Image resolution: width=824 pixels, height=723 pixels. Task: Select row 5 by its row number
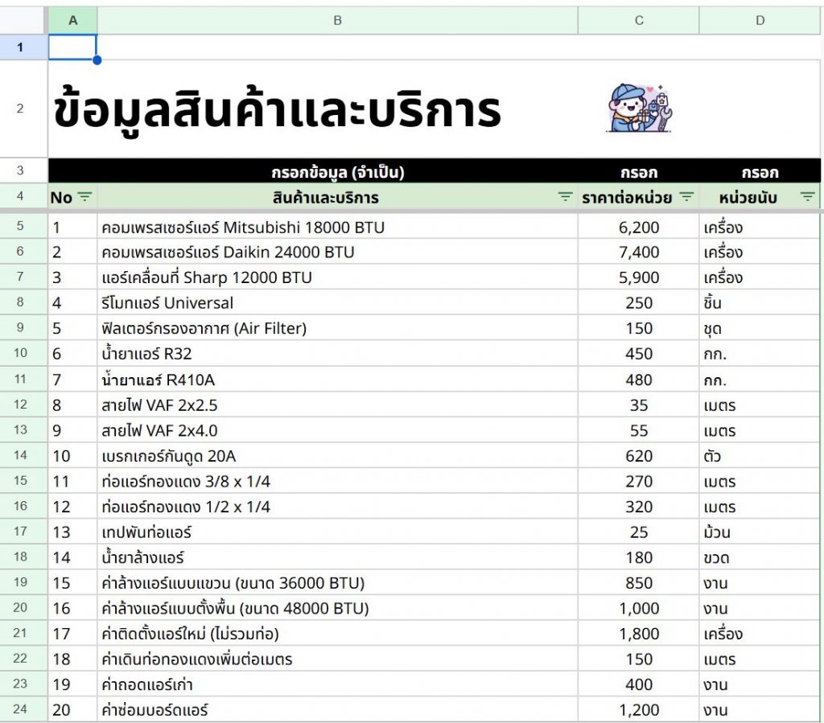pos(21,227)
